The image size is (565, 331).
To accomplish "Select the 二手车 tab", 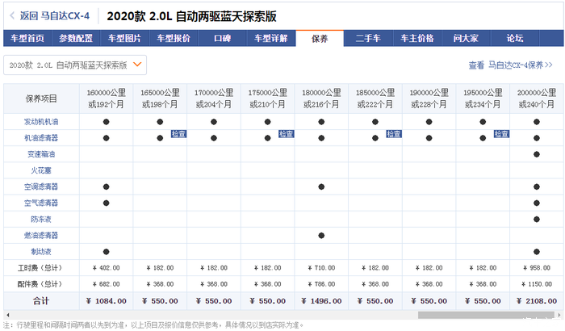I will pyautogui.click(x=367, y=38).
